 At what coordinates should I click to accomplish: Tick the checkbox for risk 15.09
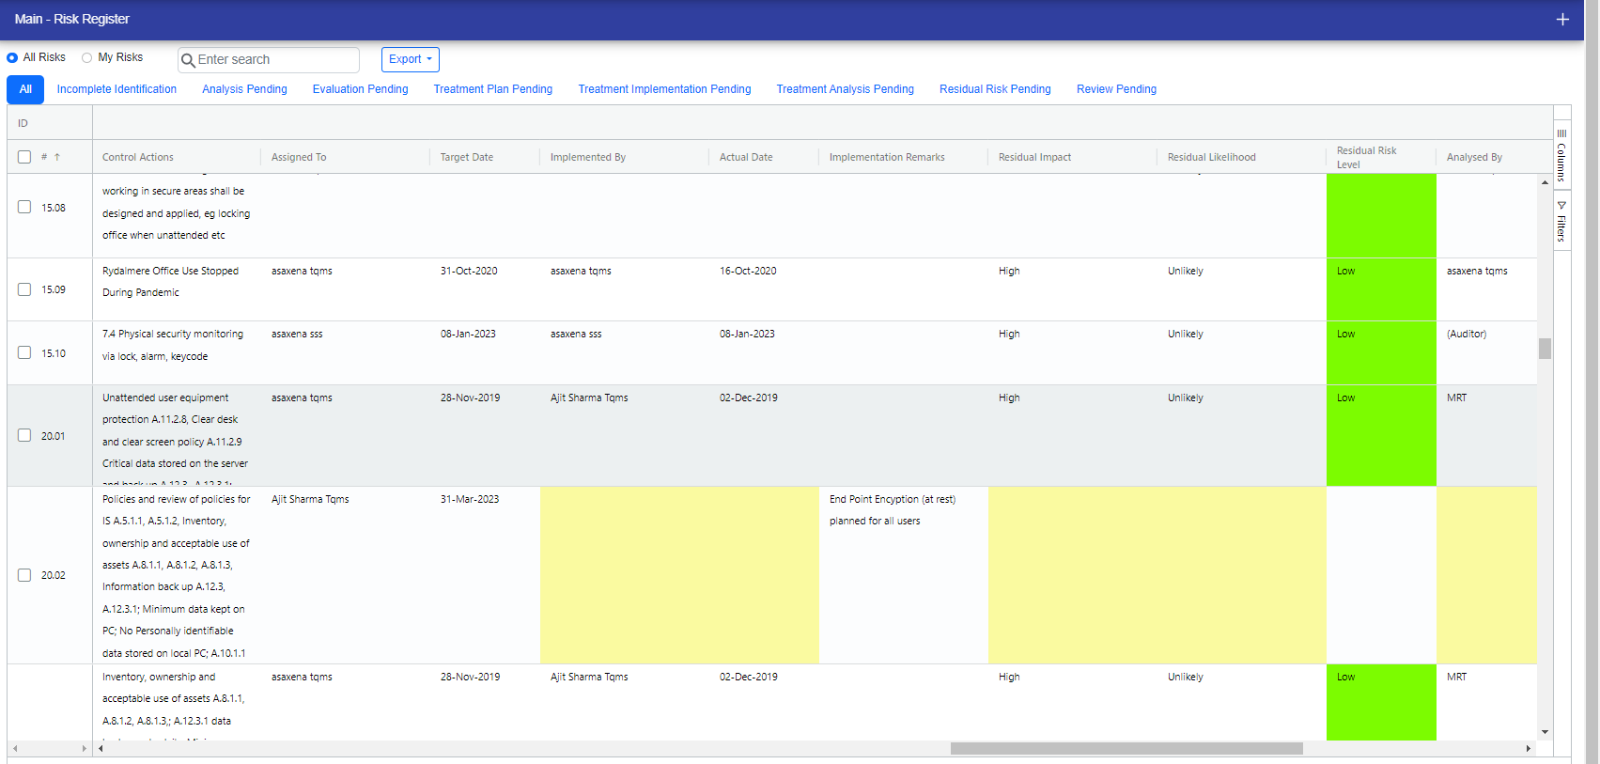pos(24,289)
